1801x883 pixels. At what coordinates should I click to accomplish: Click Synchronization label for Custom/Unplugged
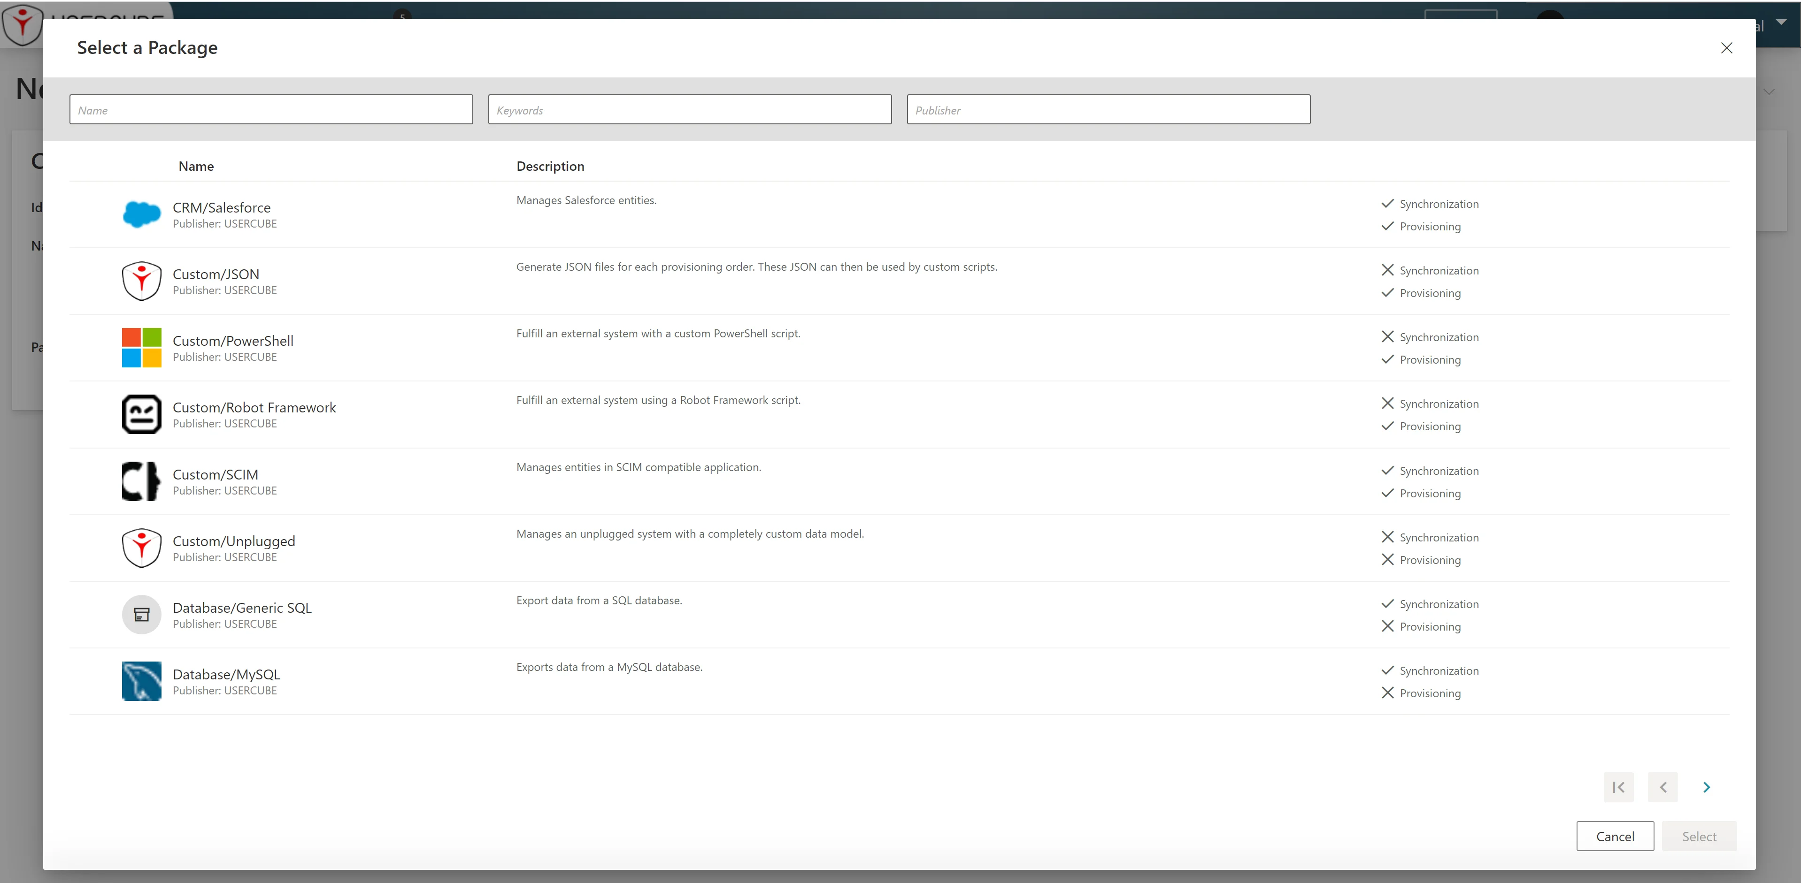tap(1439, 537)
